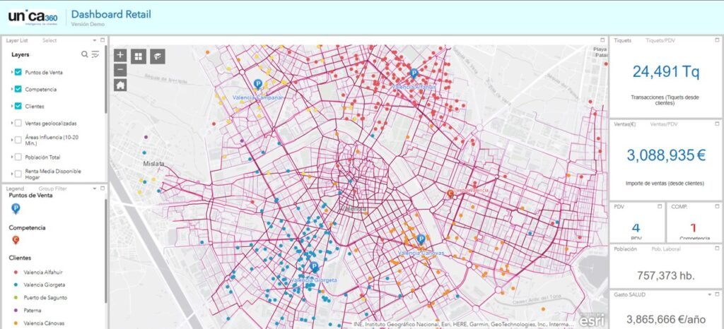Maximize the COMP. indicator panel
724x329 pixels.
pos(718,206)
